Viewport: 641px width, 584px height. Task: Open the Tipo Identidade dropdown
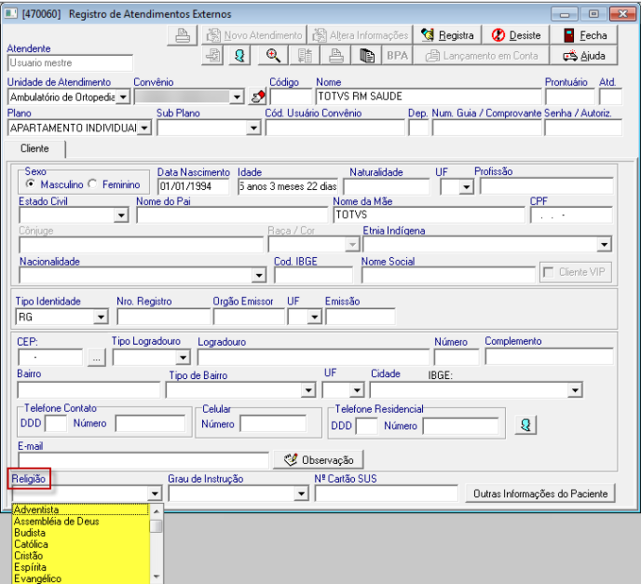click(x=101, y=317)
